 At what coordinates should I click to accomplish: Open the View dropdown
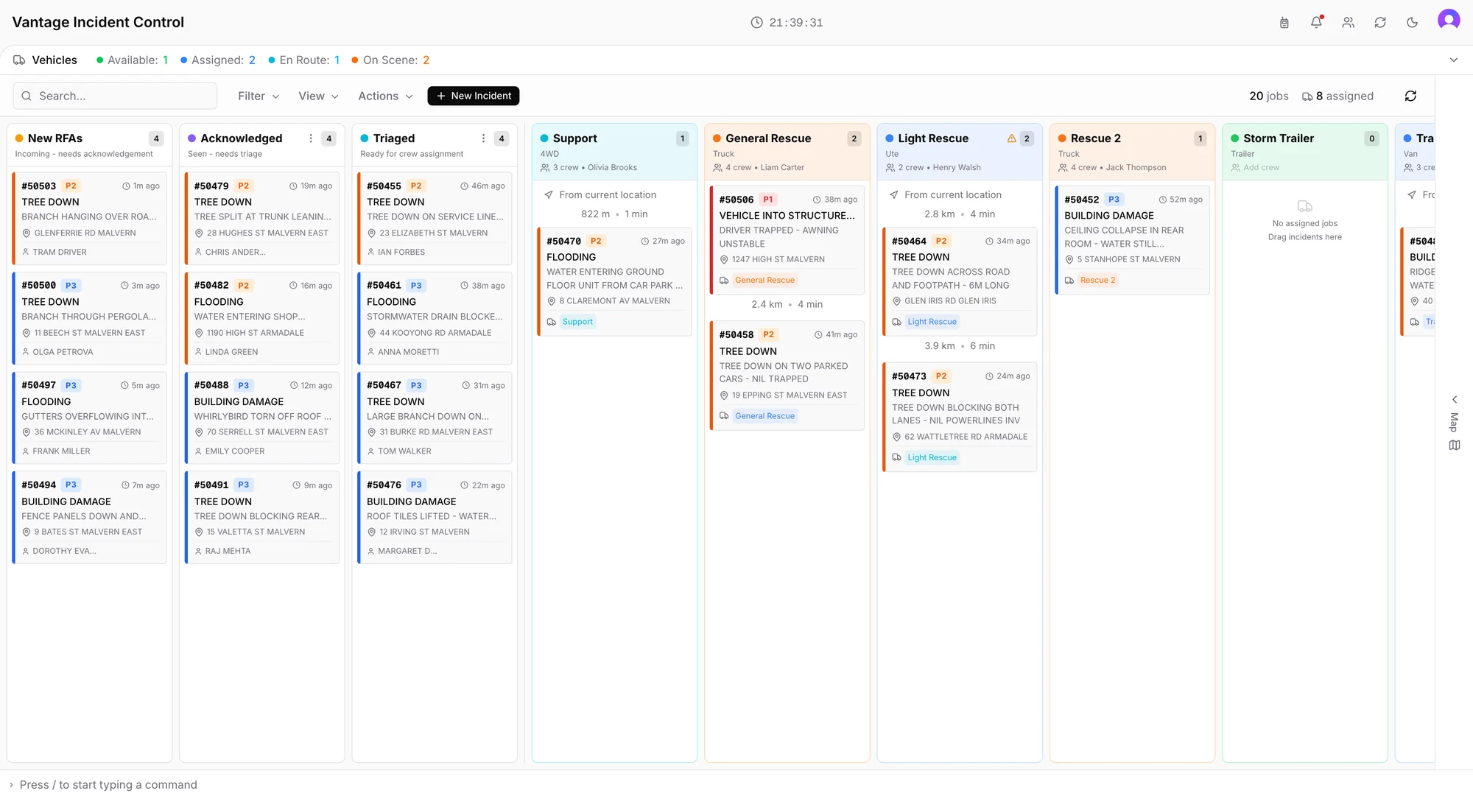click(x=318, y=96)
